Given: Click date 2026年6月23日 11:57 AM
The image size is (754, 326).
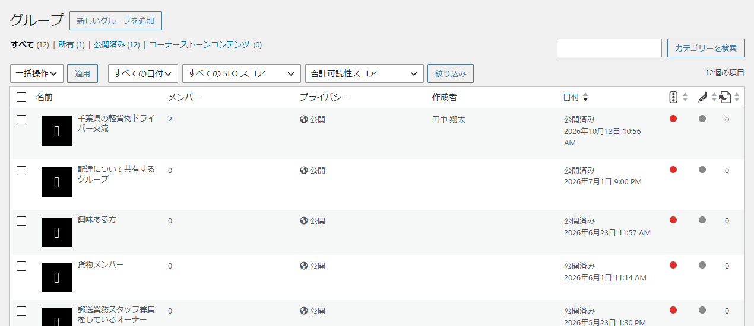Looking at the screenshot, I should [607, 233].
